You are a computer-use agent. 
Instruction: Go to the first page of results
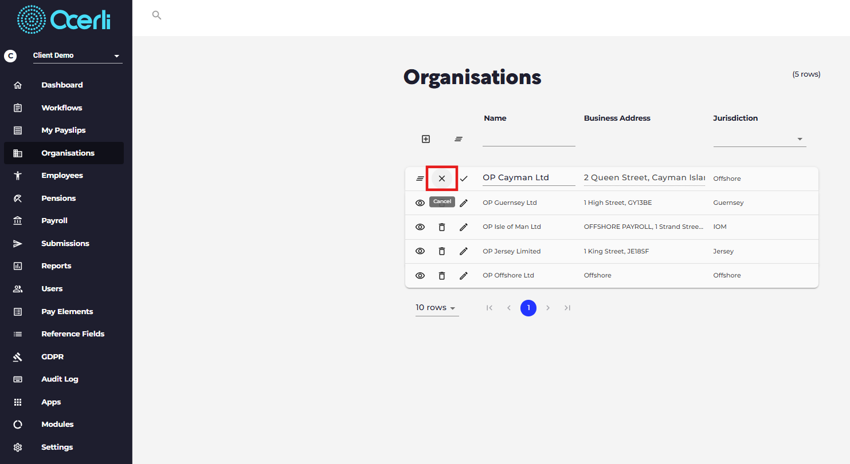[x=489, y=308]
